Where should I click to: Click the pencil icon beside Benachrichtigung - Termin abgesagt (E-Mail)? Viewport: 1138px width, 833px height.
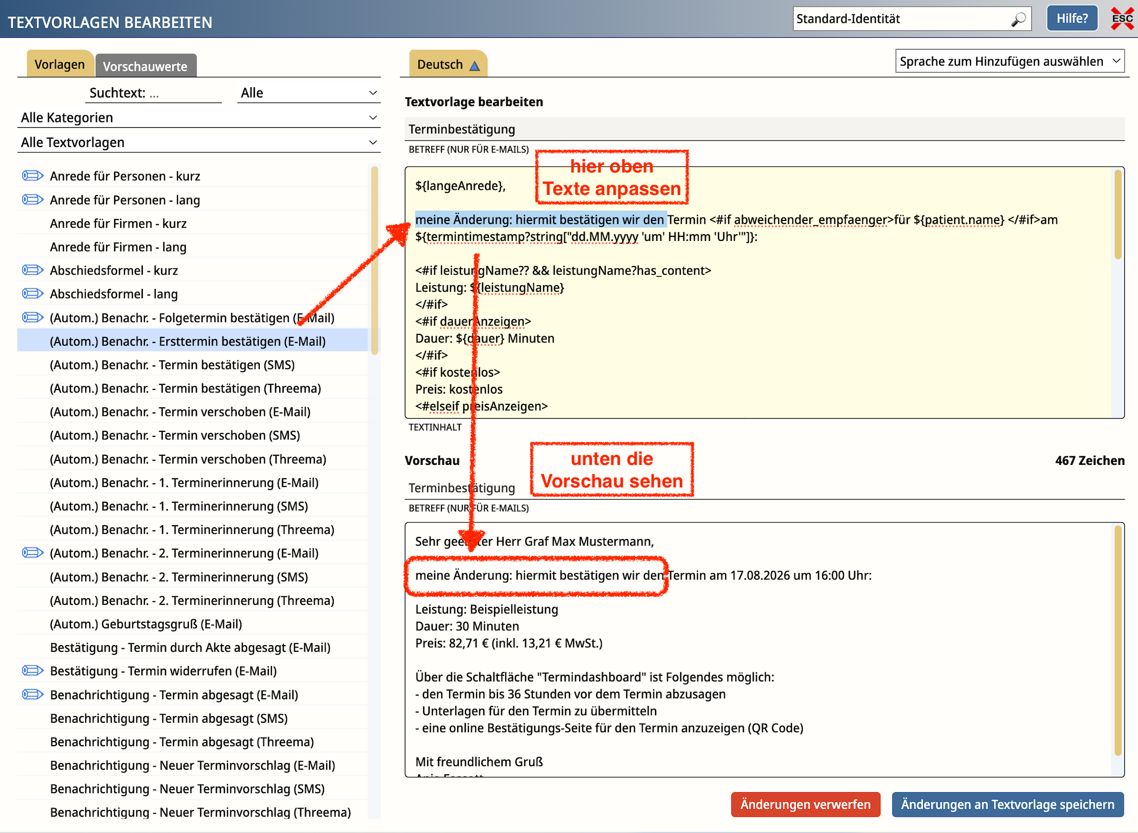pyautogui.click(x=33, y=694)
